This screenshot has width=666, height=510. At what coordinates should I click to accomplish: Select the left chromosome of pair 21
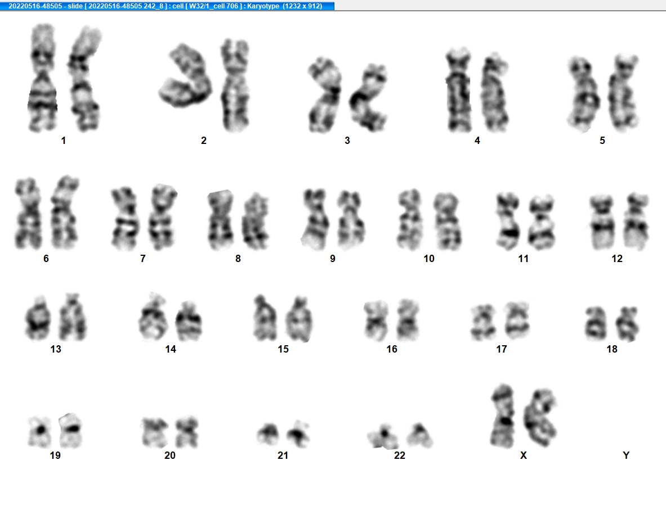[268, 435]
